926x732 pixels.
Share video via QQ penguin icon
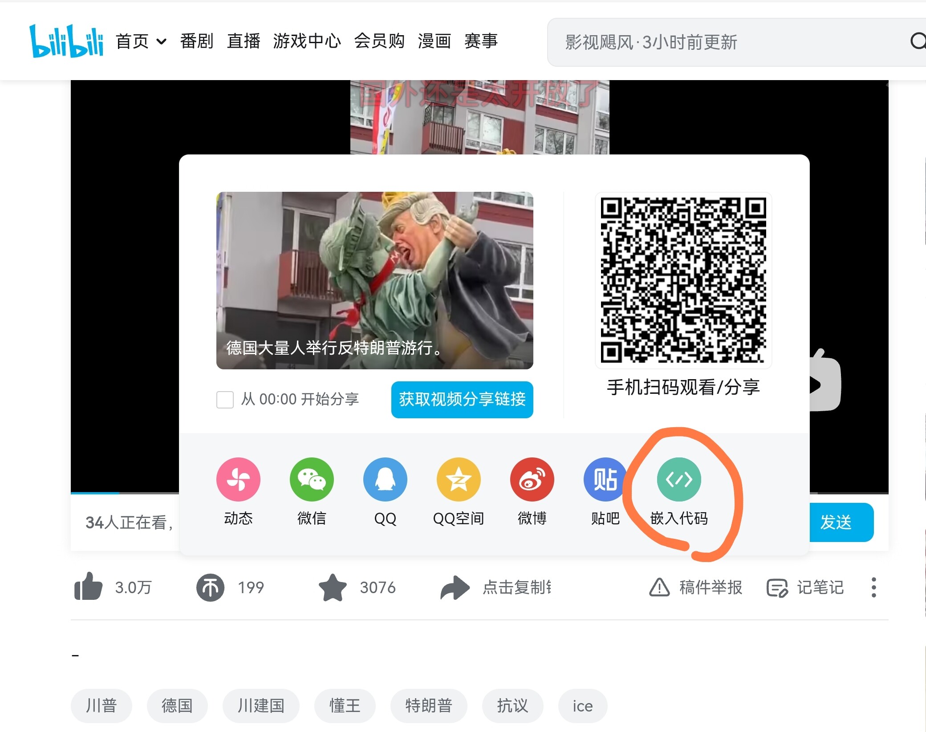(385, 480)
